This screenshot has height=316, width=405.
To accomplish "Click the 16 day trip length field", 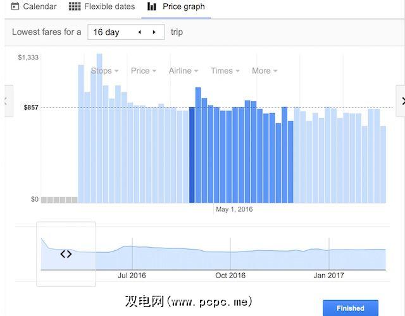I will (126, 32).
